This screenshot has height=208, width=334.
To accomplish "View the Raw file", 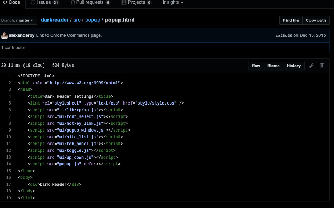I will [256, 66].
